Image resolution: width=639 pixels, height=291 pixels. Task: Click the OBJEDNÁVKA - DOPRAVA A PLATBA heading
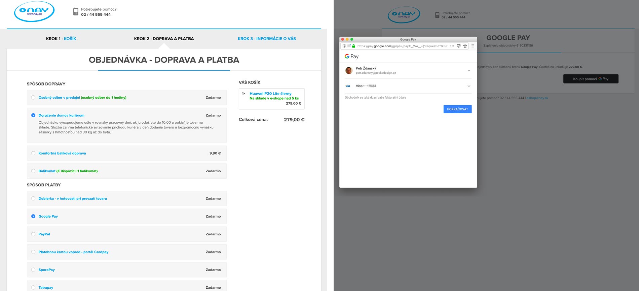click(164, 60)
